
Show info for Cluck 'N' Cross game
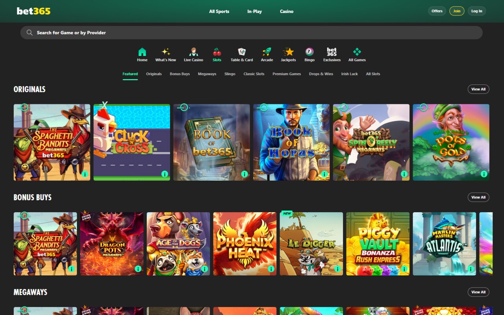pos(165,174)
